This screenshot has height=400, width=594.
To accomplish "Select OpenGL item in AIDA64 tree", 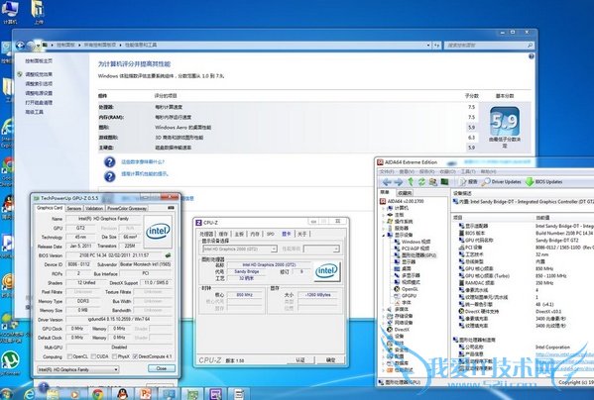I will [x=406, y=289].
